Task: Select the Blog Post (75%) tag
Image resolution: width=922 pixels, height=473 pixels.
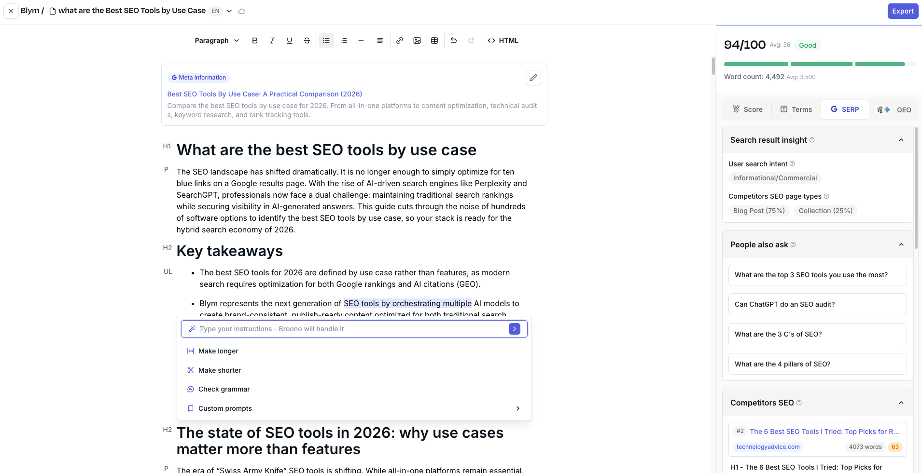Action: coord(759,211)
